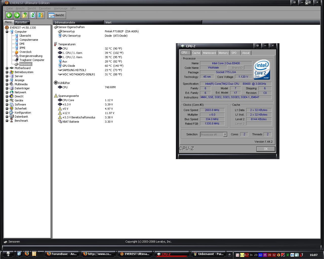Switch to Memory tab in CPU-Z
324x259 pixels.
pyautogui.click(x=224, y=53)
